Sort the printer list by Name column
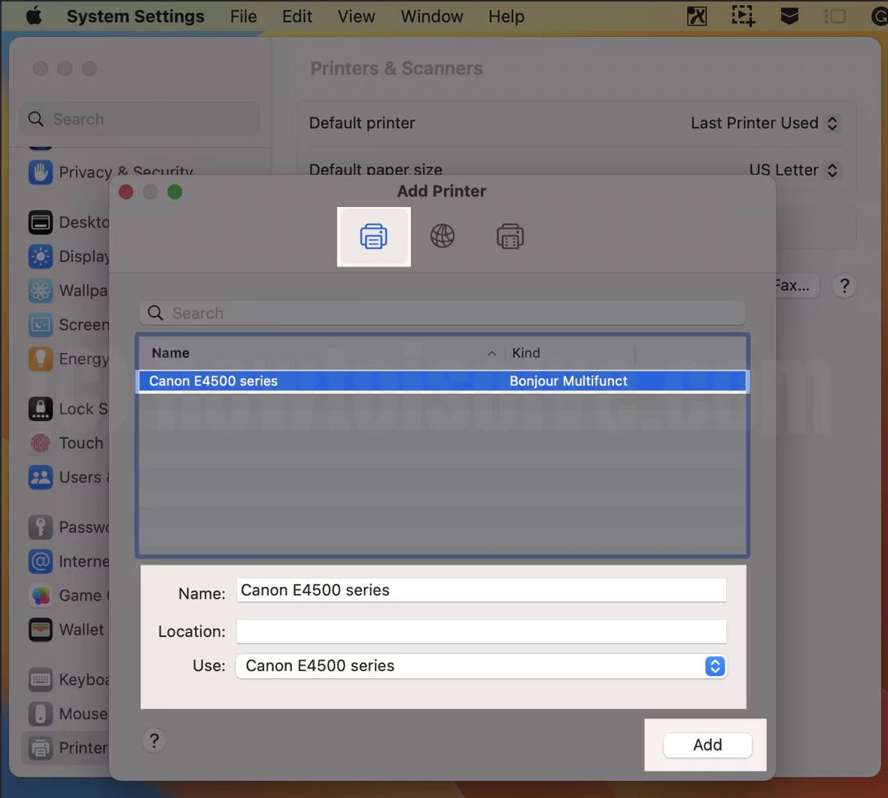888x798 pixels. click(170, 352)
